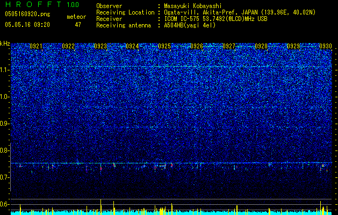Click the Receiving Location label
This screenshot has height=215, width=338.
tap(125, 12)
